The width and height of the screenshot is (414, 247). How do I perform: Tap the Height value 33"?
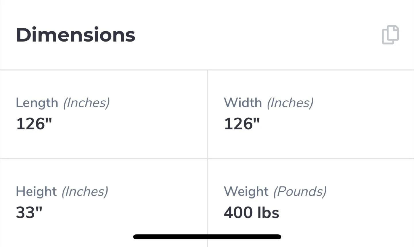pos(29,213)
